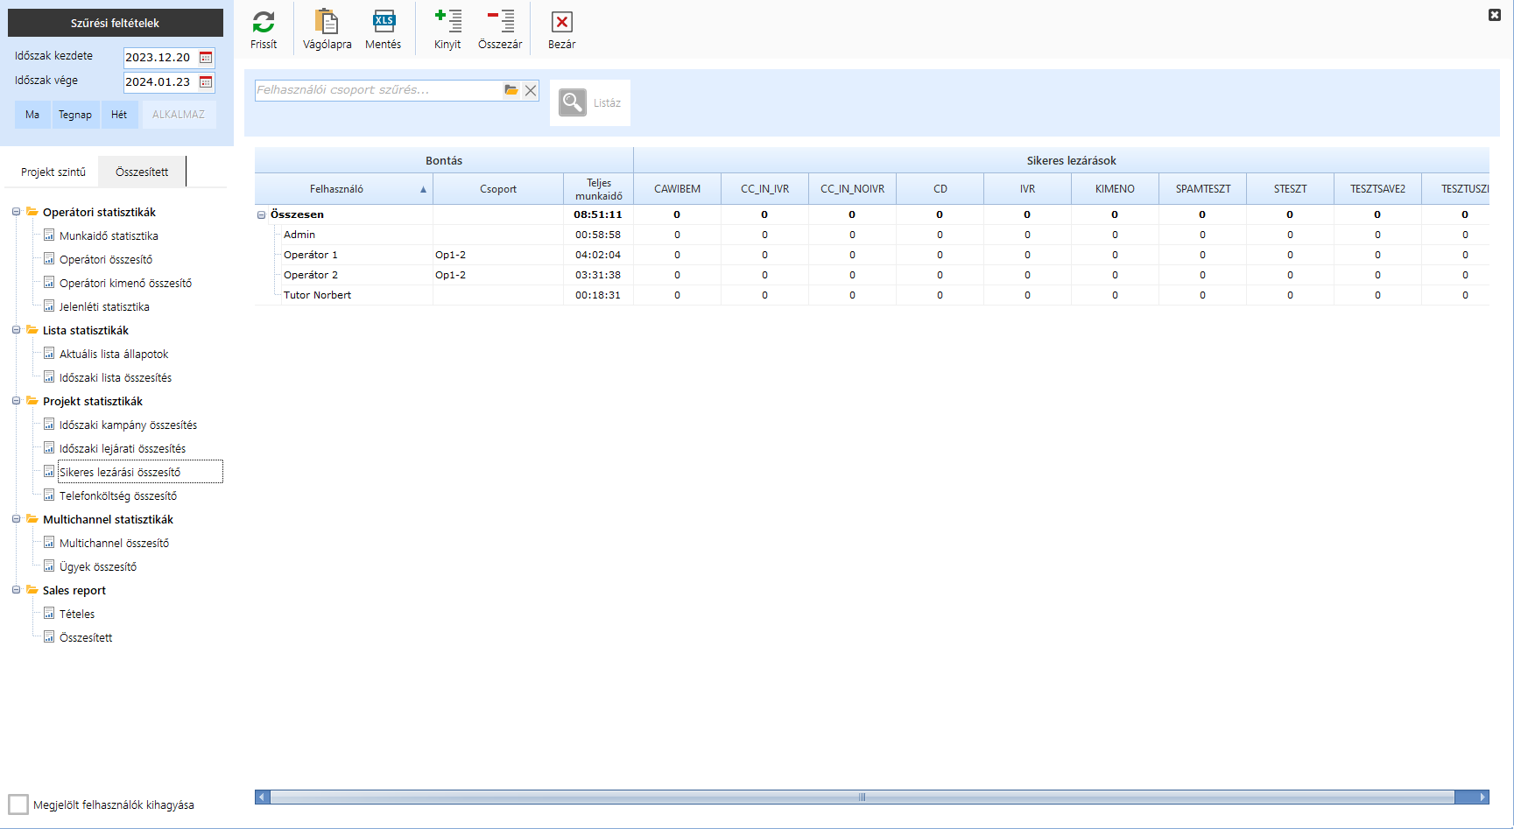The image size is (1514, 829).
Task: Collapse the Sales report tree folder
Action: 16,590
